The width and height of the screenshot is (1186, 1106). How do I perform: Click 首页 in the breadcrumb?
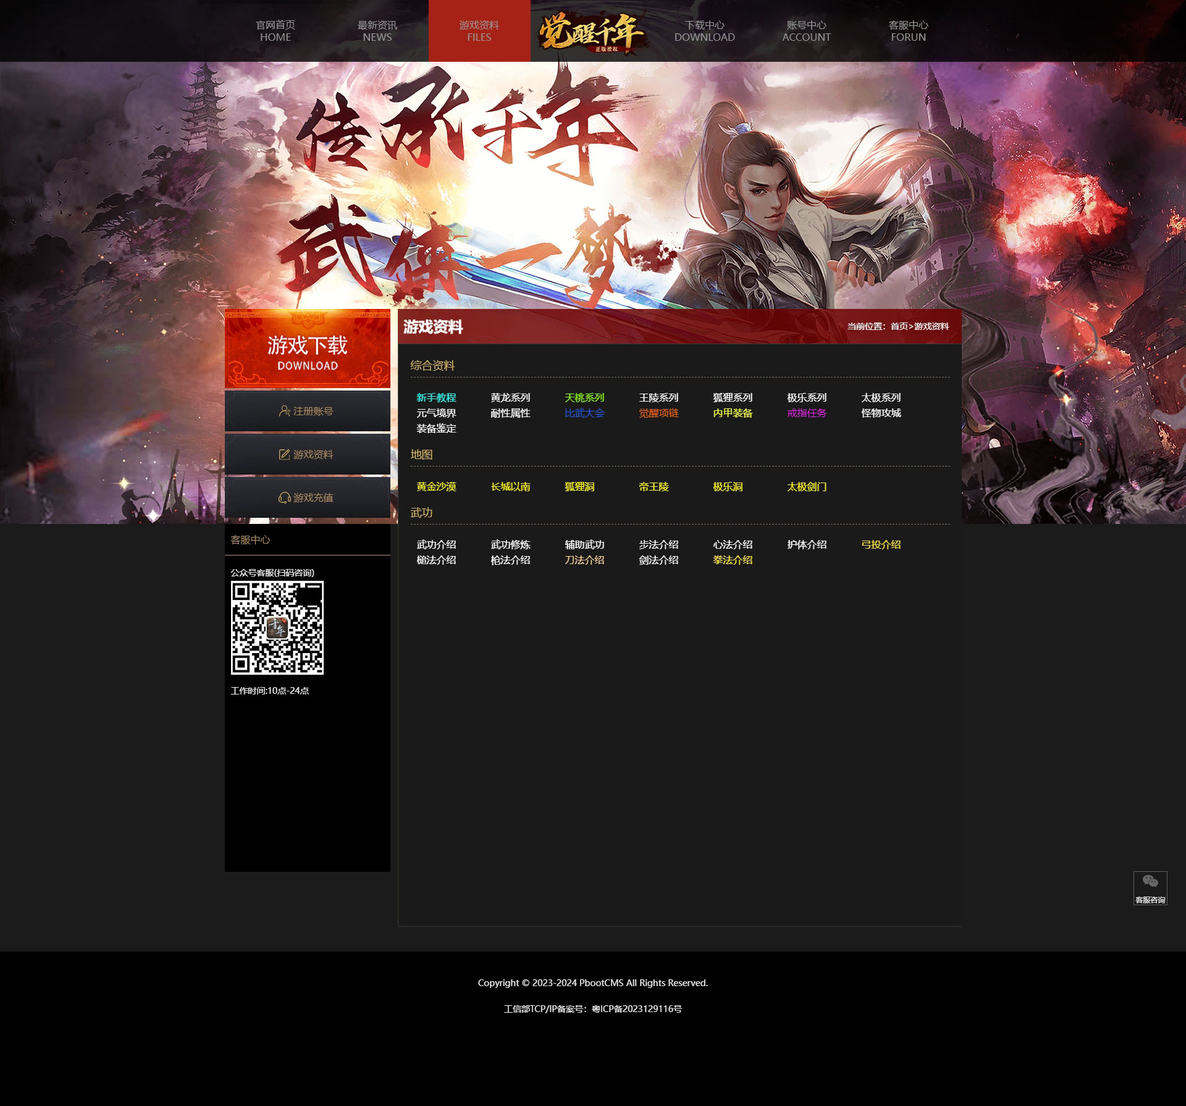coord(899,326)
